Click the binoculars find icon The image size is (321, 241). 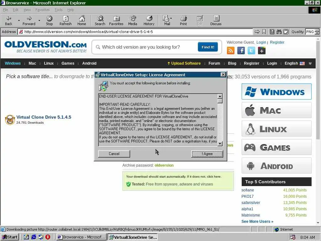tap(279, 32)
